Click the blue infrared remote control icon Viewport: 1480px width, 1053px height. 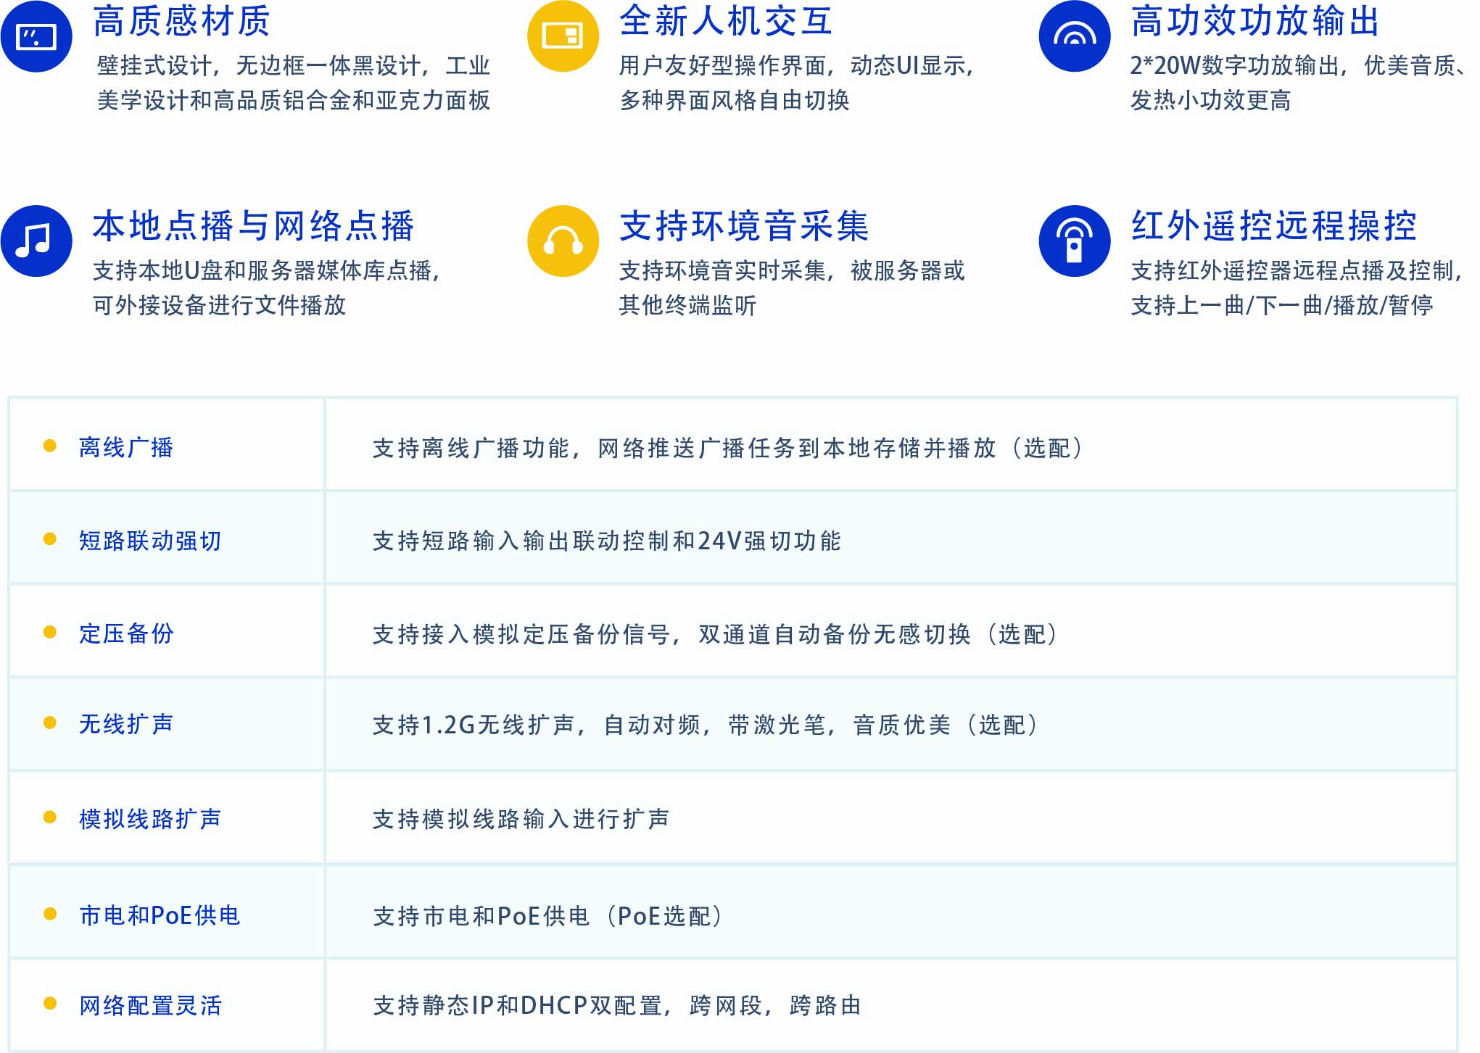(x=1074, y=241)
